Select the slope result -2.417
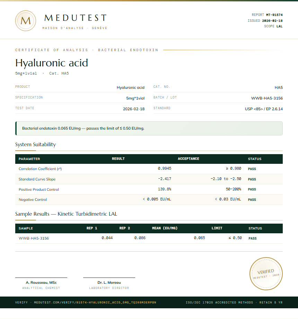 [x=165, y=179]
